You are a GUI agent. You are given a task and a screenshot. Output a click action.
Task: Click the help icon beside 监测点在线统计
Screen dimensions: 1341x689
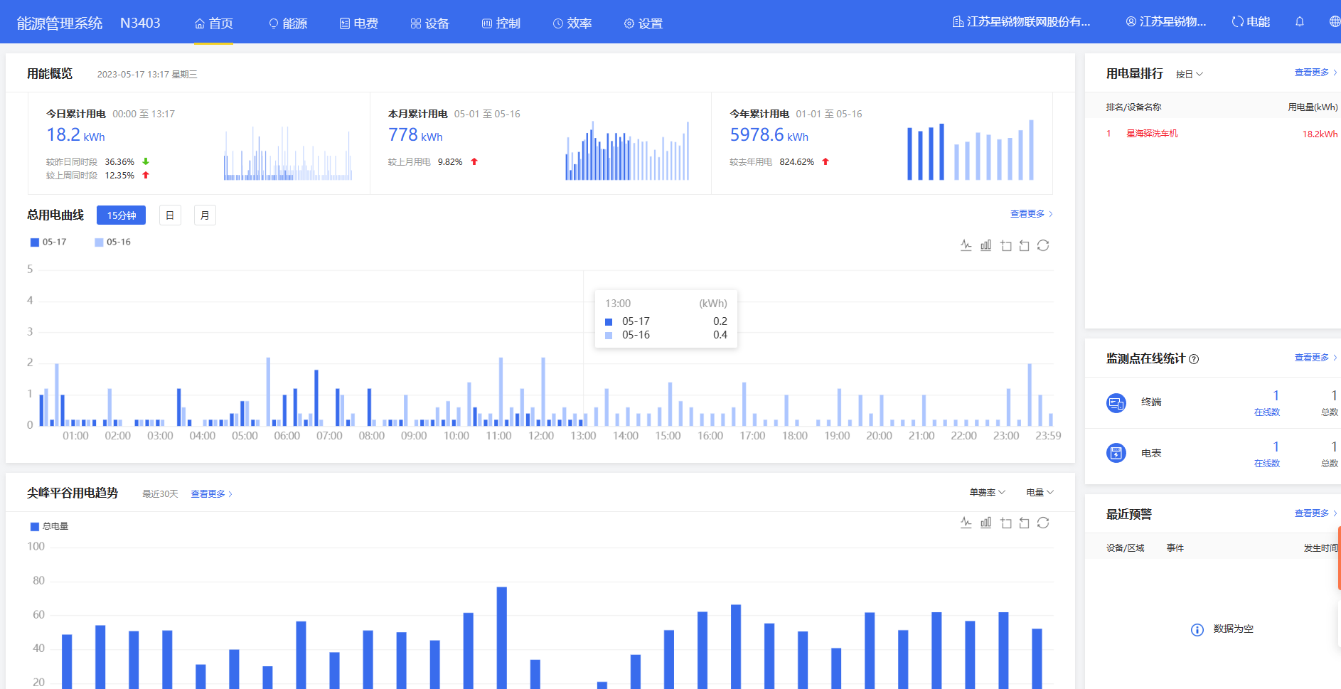pos(1194,359)
